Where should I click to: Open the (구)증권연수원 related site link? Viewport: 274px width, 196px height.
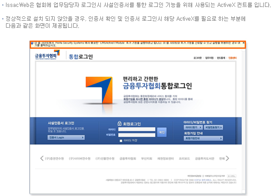click(54, 158)
